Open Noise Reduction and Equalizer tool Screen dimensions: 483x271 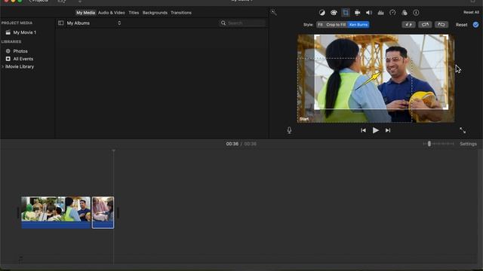(380, 13)
